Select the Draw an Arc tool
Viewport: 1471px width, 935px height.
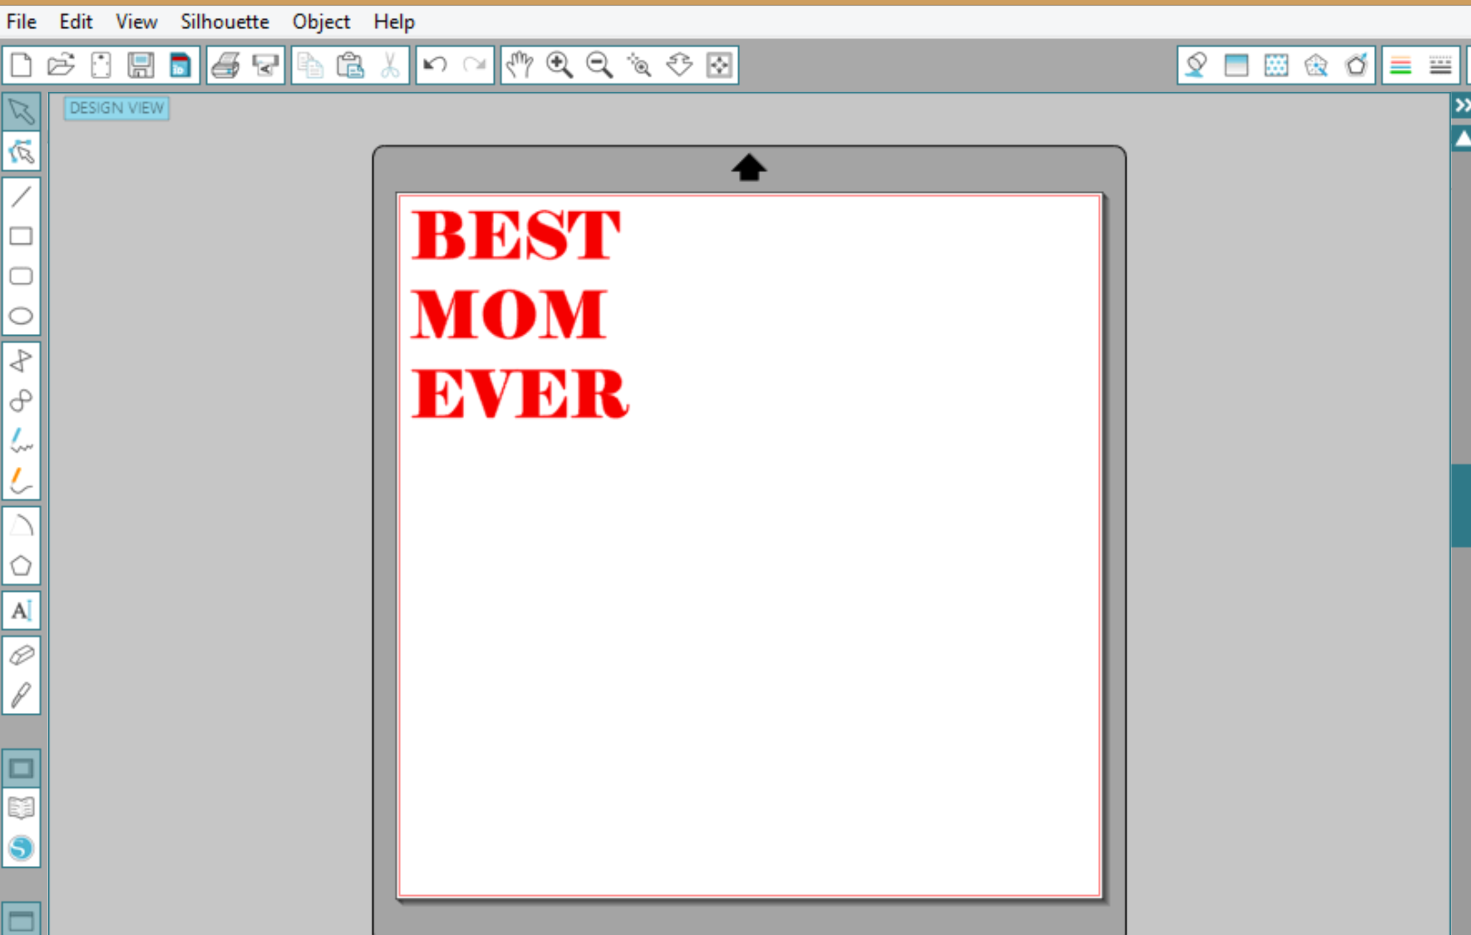(21, 526)
